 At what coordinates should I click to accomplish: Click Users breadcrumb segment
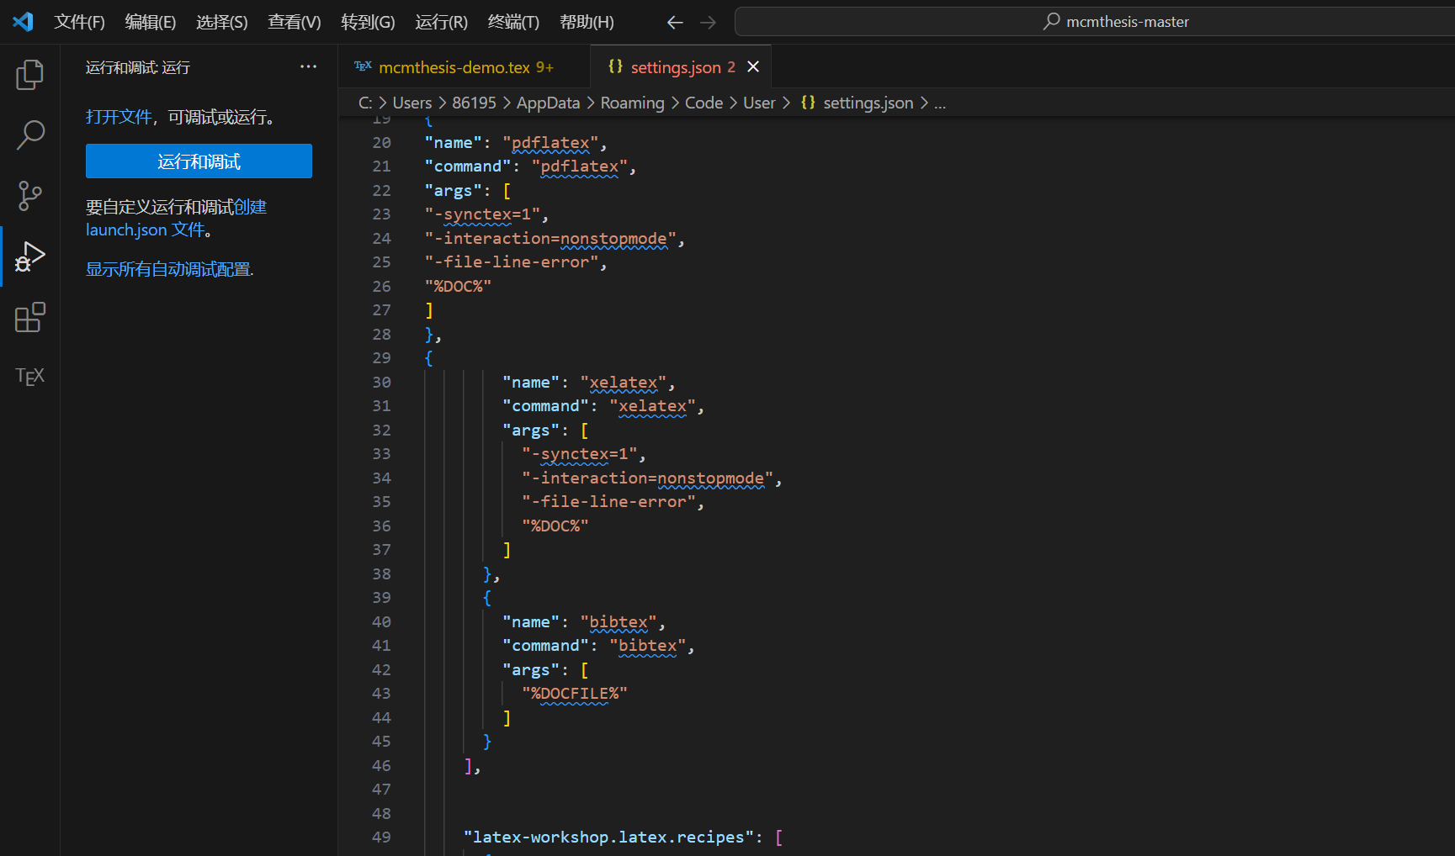pos(412,103)
